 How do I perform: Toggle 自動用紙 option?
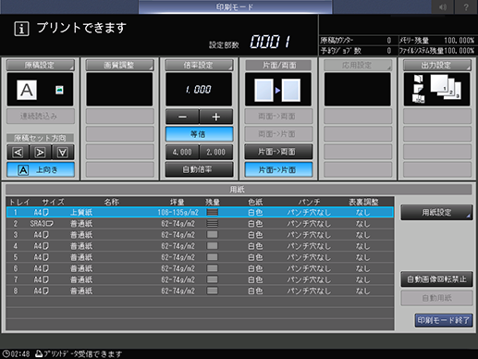436,298
